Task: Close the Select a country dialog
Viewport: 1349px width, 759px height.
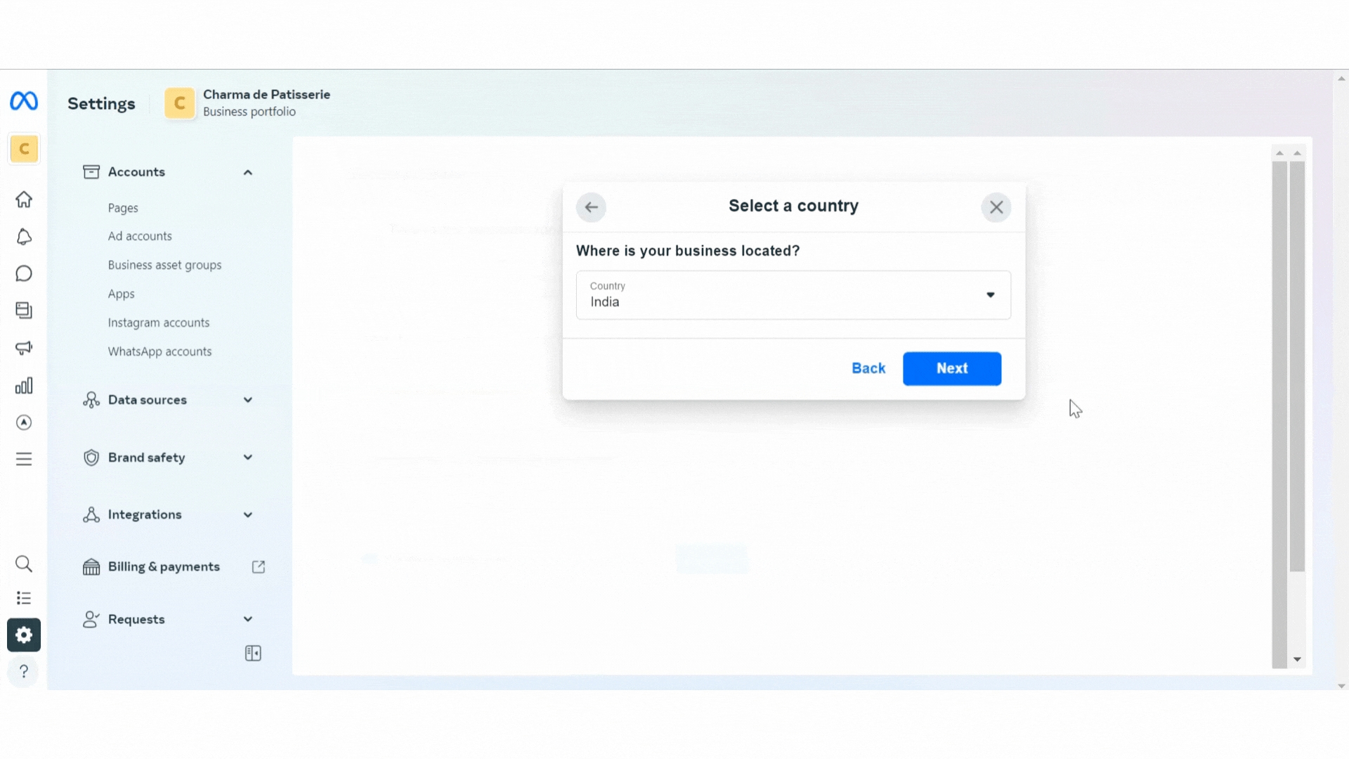Action: click(x=996, y=207)
